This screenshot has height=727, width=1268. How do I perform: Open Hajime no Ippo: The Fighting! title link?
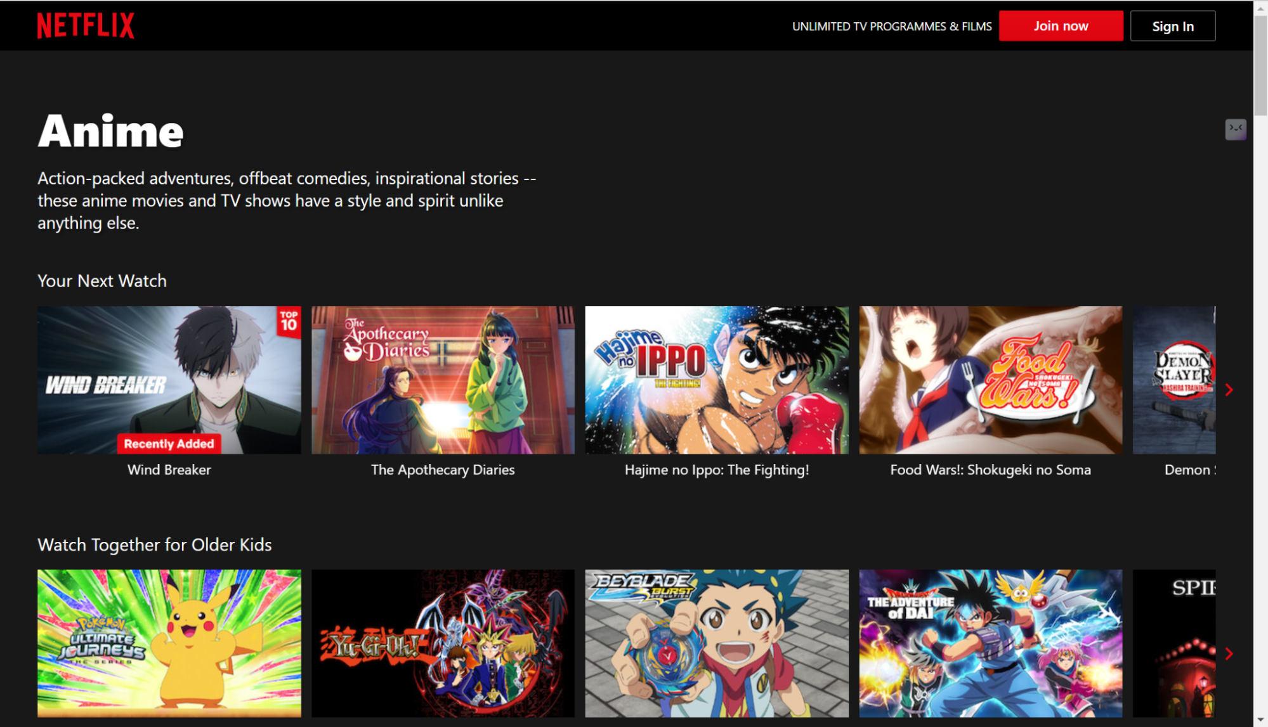point(717,470)
